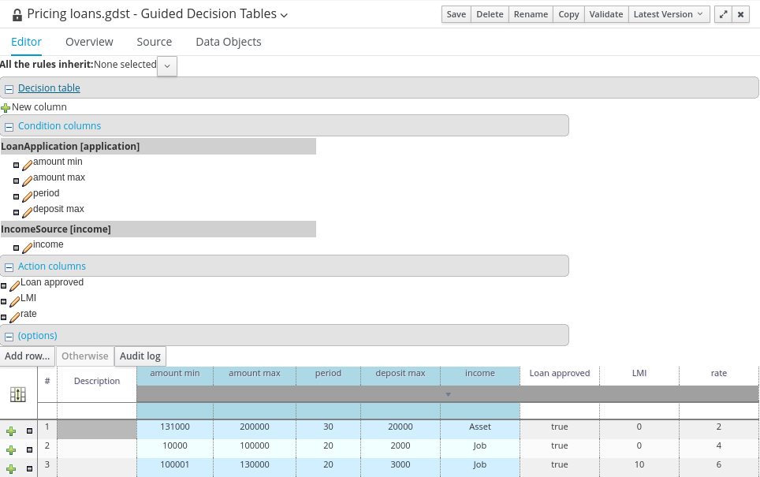Collapse the (options) section
This screenshot has width=760, height=477.
pyautogui.click(x=9, y=337)
